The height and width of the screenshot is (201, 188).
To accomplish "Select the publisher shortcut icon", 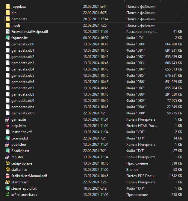I will 7,145.
